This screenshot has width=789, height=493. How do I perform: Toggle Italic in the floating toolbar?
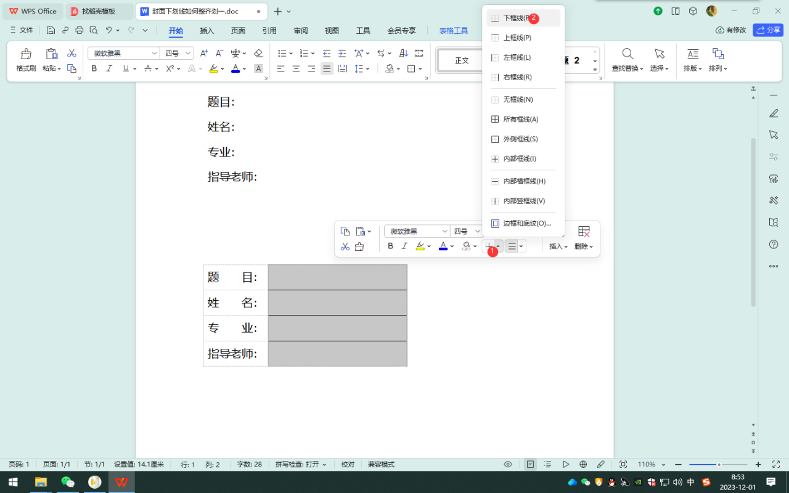tap(405, 246)
